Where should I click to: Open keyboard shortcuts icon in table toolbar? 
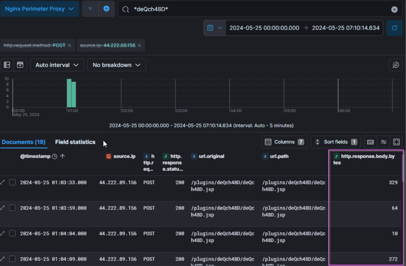tap(371, 142)
